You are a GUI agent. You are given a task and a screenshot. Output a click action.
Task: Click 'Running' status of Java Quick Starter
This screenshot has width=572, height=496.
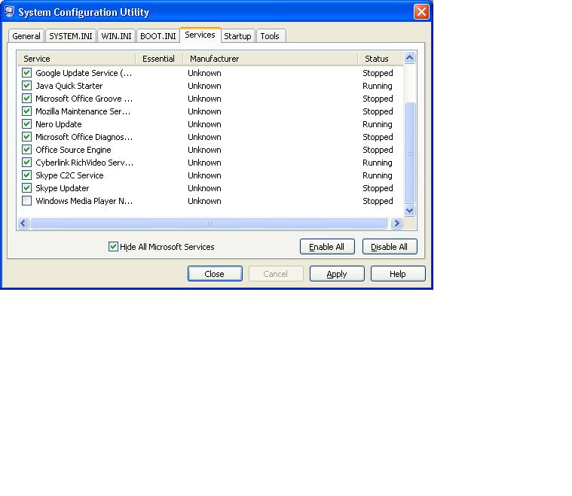click(x=378, y=86)
